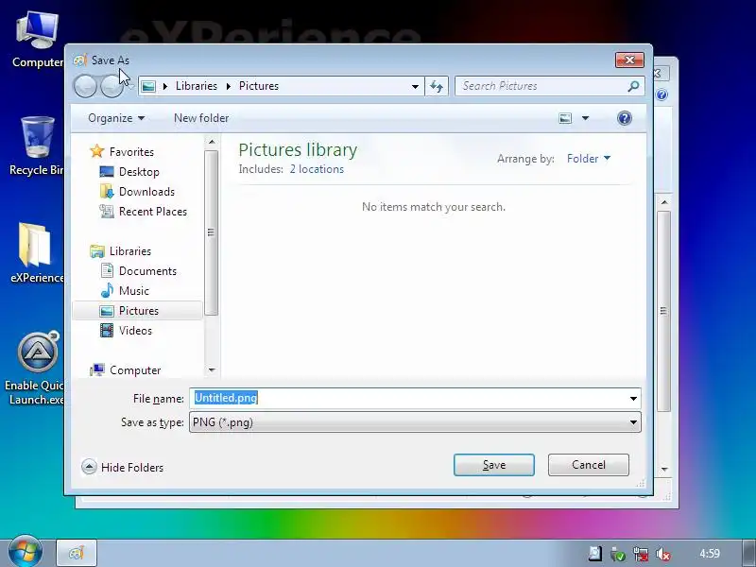Click the arrow before Libraries in breadcrumb
756x567 pixels.
pos(165,86)
